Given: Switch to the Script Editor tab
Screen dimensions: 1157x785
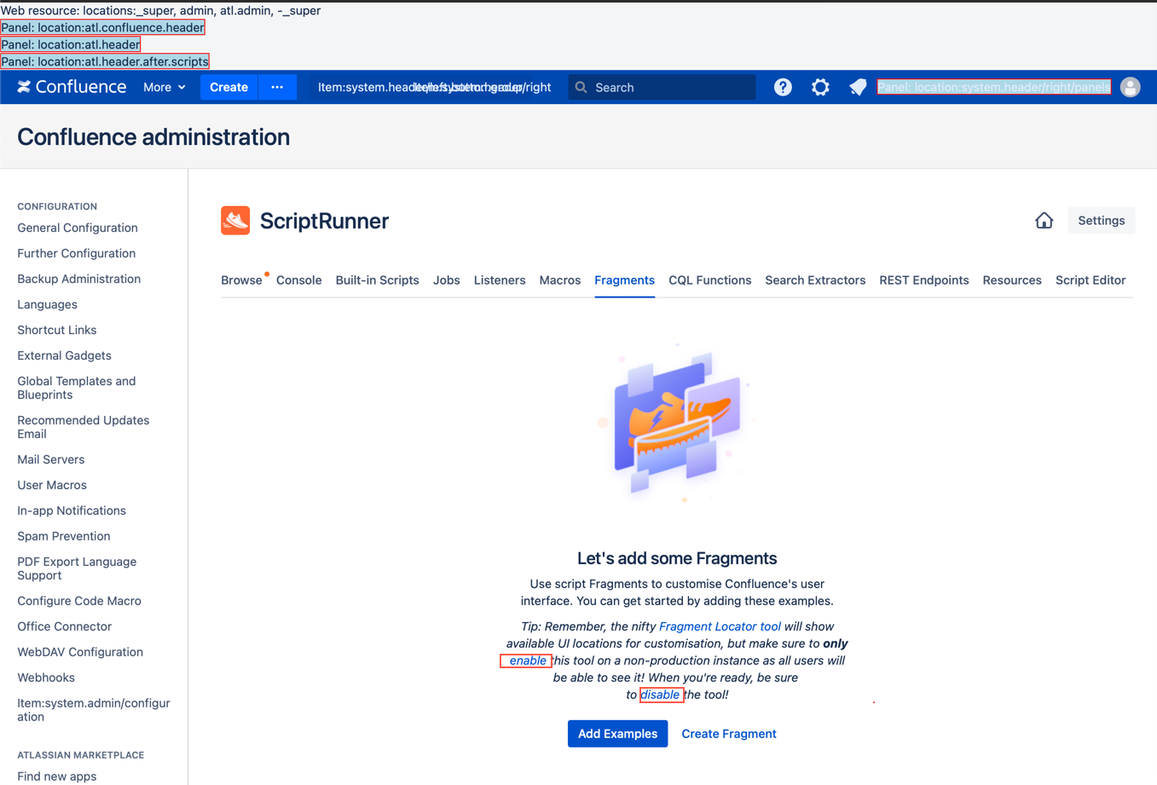Looking at the screenshot, I should click(x=1090, y=280).
